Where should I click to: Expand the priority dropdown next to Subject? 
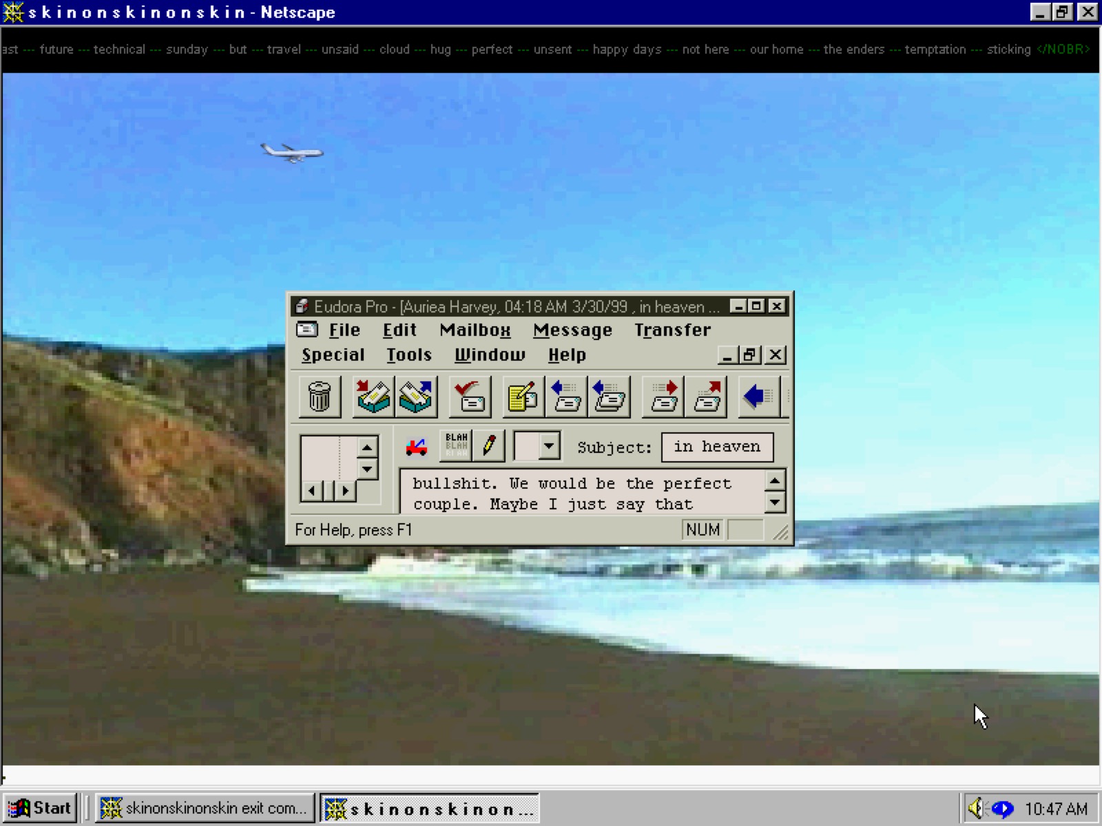549,446
